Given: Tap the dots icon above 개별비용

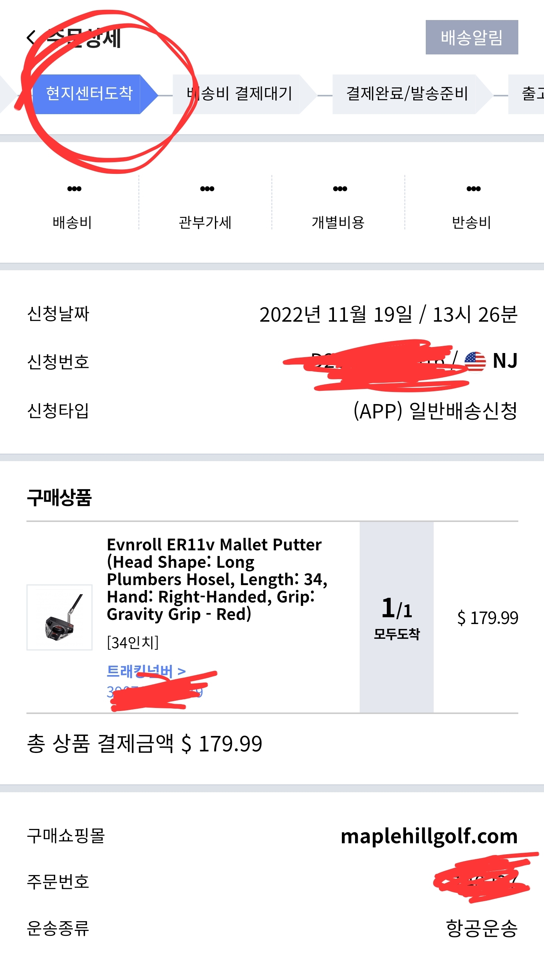Looking at the screenshot, I should pyautogui.click(x=340, y=189).
